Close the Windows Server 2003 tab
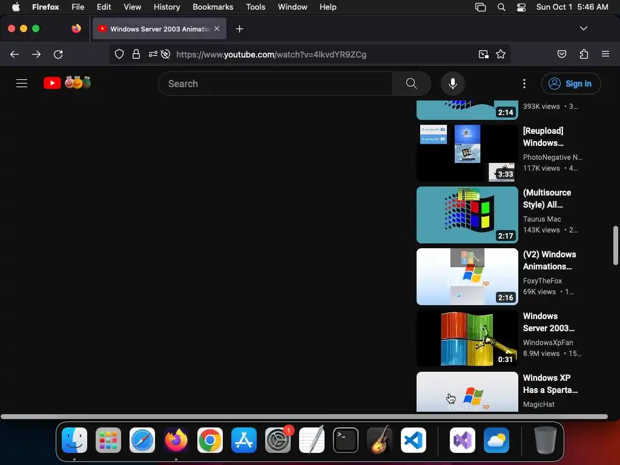Screen dimensions: 620x465 coord(217,28)
